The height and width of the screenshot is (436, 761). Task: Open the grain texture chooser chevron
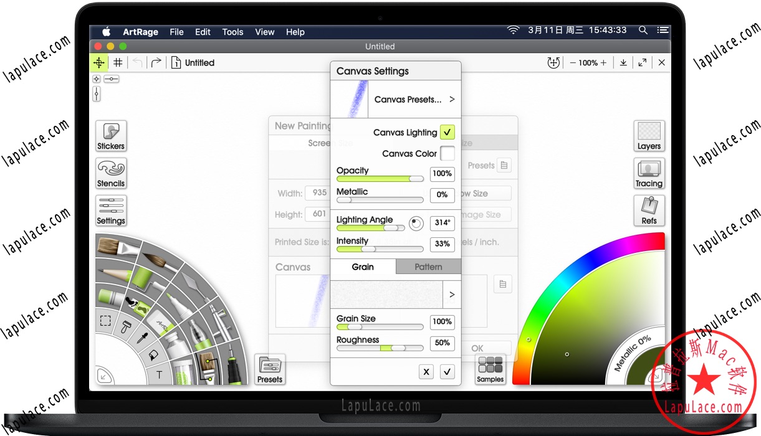(452, 294)
